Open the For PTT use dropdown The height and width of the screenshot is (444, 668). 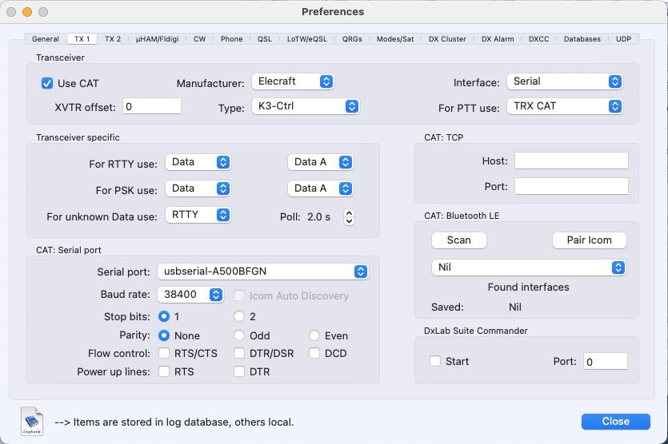[x=564, y=106]
